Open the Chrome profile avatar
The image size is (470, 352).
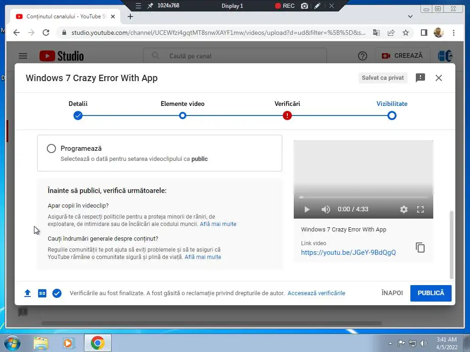click(x=438, y=33)
